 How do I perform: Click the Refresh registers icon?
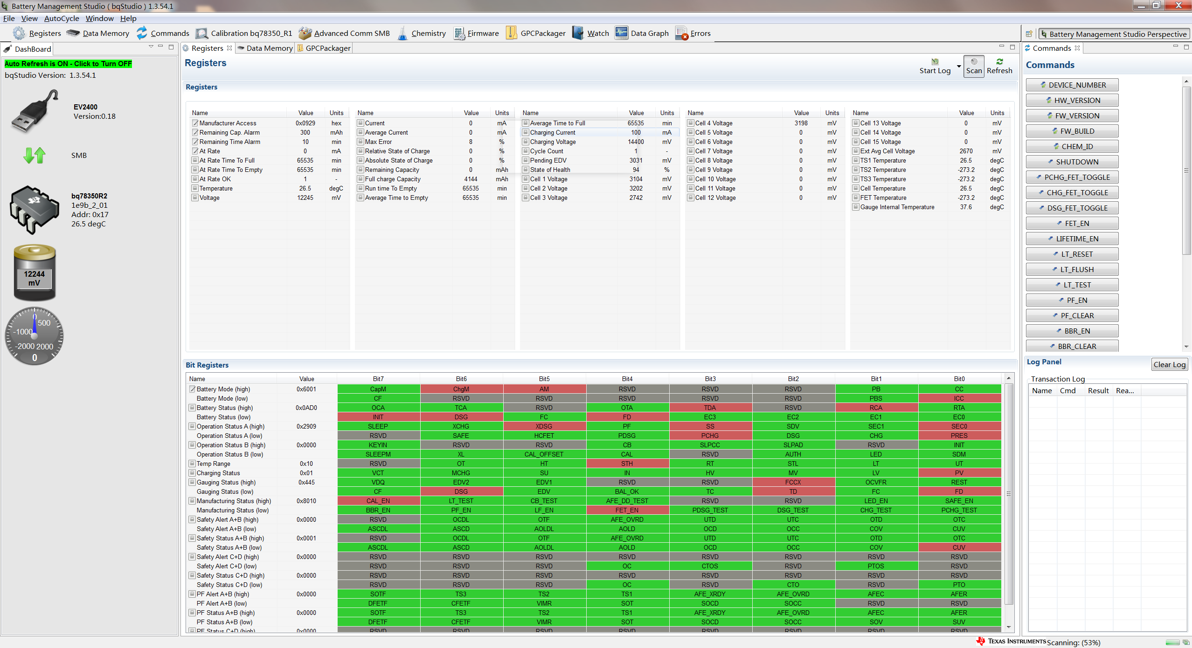click(x=999, y=62)
